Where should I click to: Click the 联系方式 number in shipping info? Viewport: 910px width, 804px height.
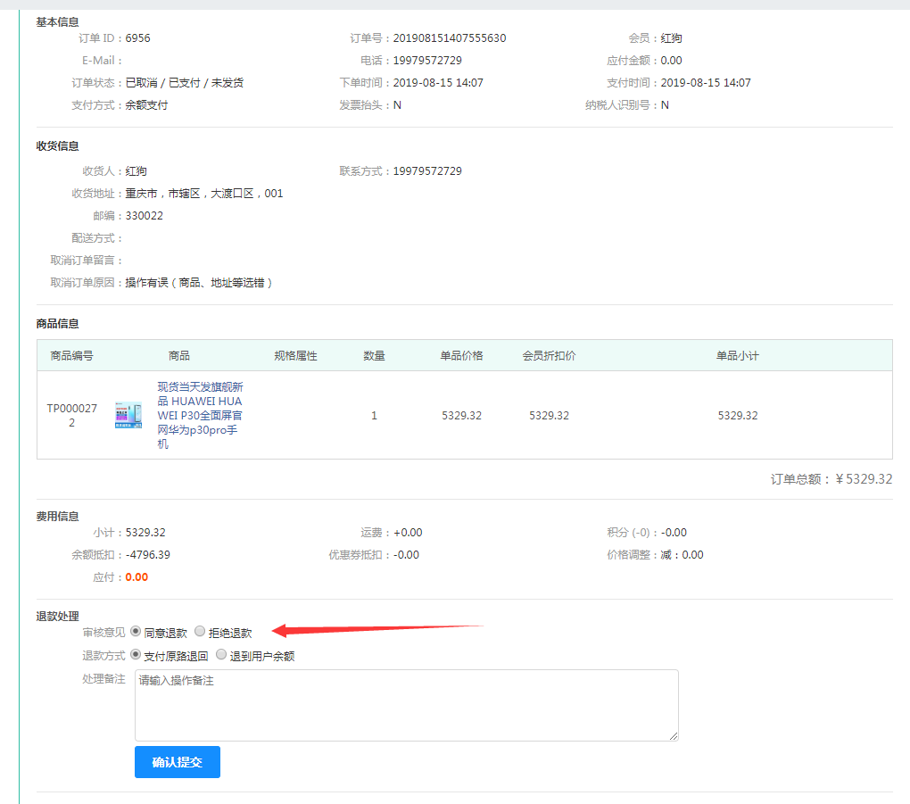pos(427,171)
